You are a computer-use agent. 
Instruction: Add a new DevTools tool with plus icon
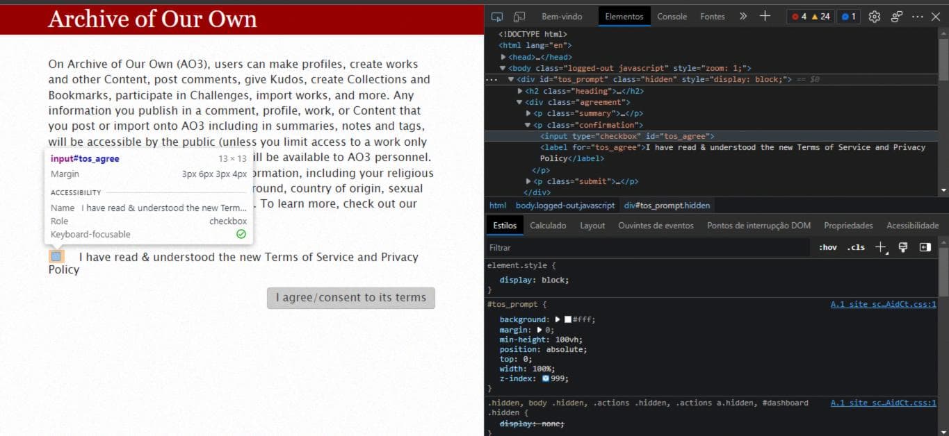click(x=765, y=16)
